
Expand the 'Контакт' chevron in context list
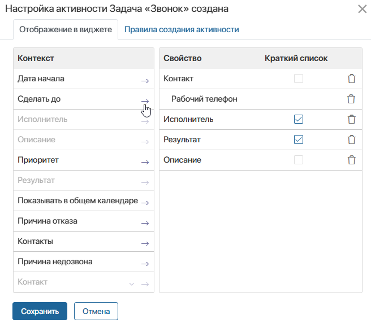coord(132,284)
